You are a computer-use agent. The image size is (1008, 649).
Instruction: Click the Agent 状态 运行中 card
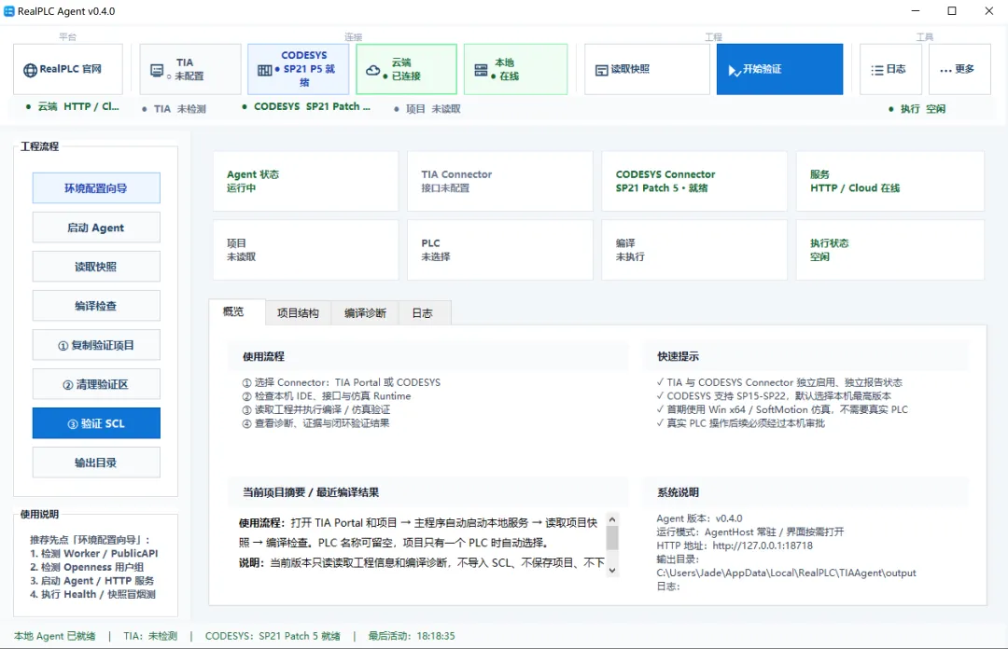(x=306, y=181)
